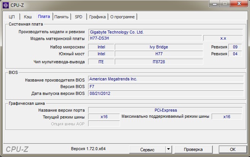Click the ITE vendor value
Image resolution: width=250 pixels, height=157 pixels.
[101, 62]
